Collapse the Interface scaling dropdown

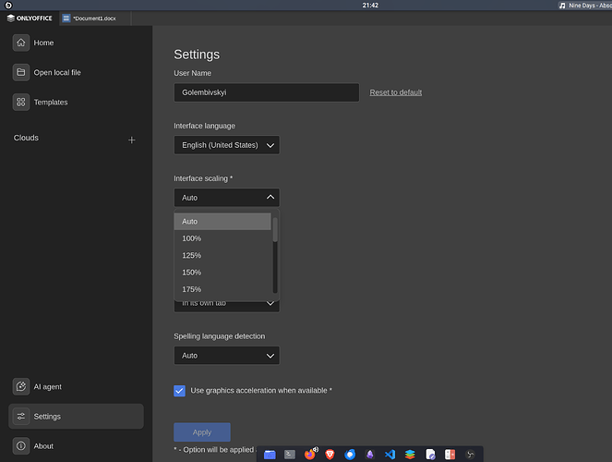[226, 198]
